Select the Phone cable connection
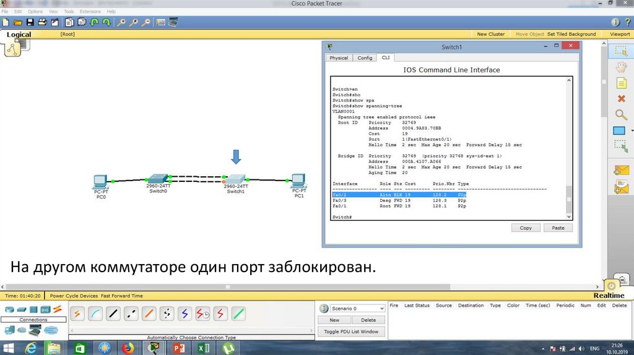This screenshot has width=634, height=355. [167, 314]
